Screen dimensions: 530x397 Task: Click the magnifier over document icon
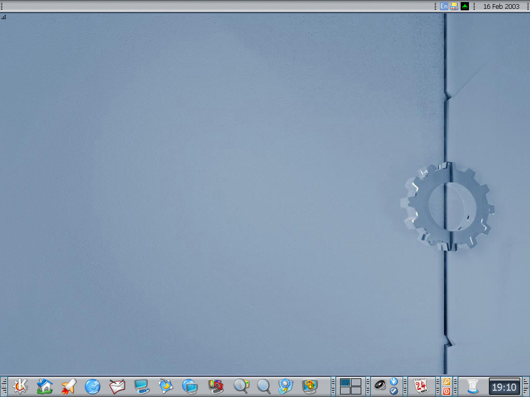[x=241, y=386]
